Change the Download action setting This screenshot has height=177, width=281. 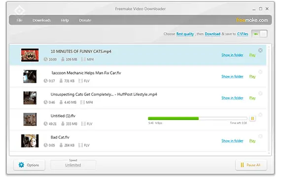pyautogui.click(x=212, y=34)
